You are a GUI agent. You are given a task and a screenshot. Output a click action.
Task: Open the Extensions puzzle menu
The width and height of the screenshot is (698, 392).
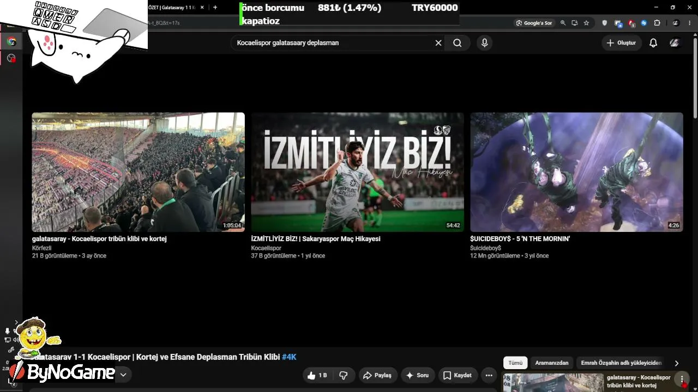pos(657,23)
